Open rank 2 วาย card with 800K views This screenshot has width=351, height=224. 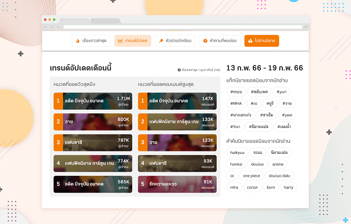pos(93,121)
